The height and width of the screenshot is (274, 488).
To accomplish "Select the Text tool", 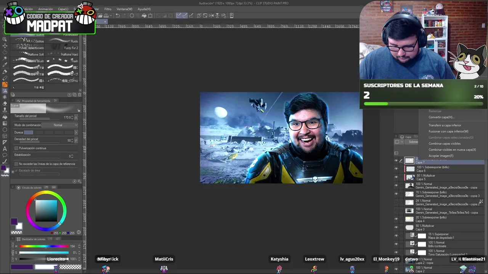I will tap(5, 149).
